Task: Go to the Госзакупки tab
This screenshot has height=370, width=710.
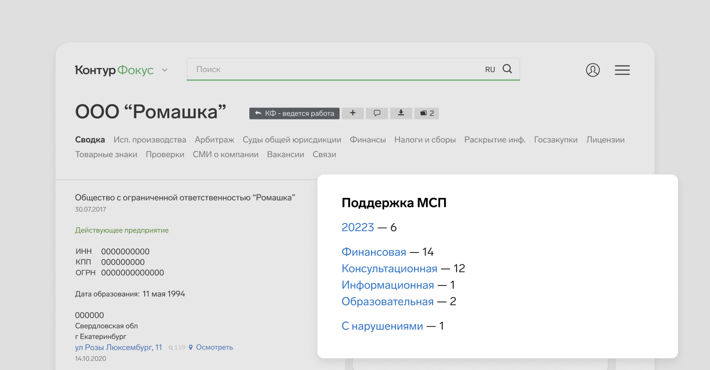Action: coord(555,140)
